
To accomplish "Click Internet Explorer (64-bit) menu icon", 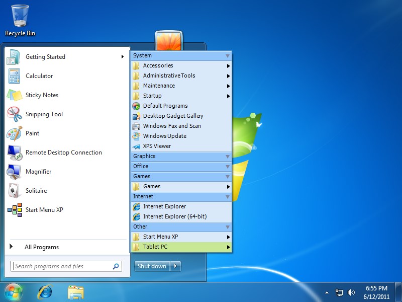I will click(x=136, y=216).
